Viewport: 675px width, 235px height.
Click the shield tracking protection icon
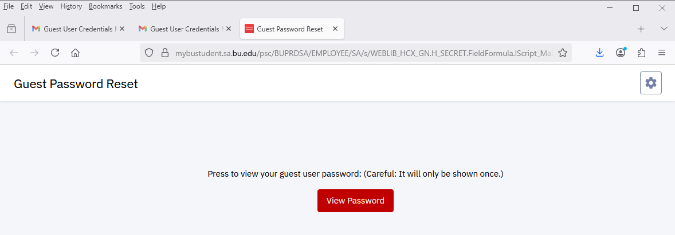pos(149,53)
